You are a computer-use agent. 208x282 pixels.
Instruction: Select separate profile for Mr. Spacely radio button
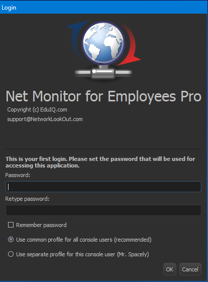pyautogui.click(x=11, y=254)
